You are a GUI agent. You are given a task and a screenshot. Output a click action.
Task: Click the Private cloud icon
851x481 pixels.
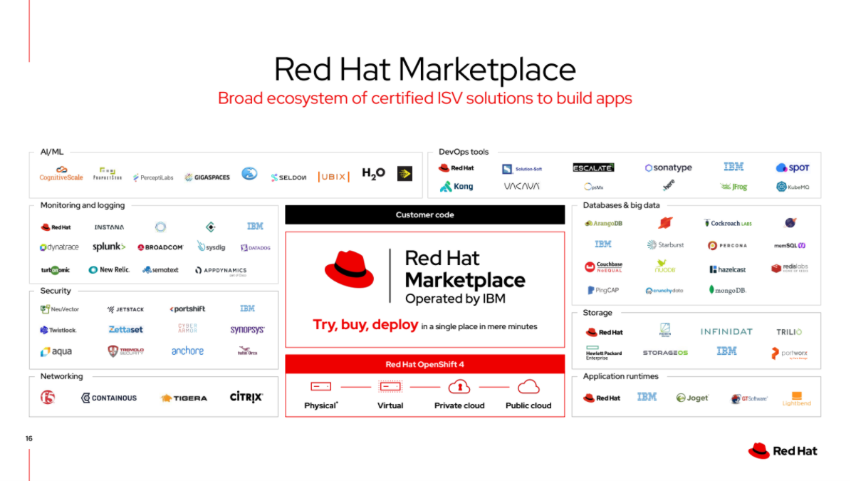point(459,386)
